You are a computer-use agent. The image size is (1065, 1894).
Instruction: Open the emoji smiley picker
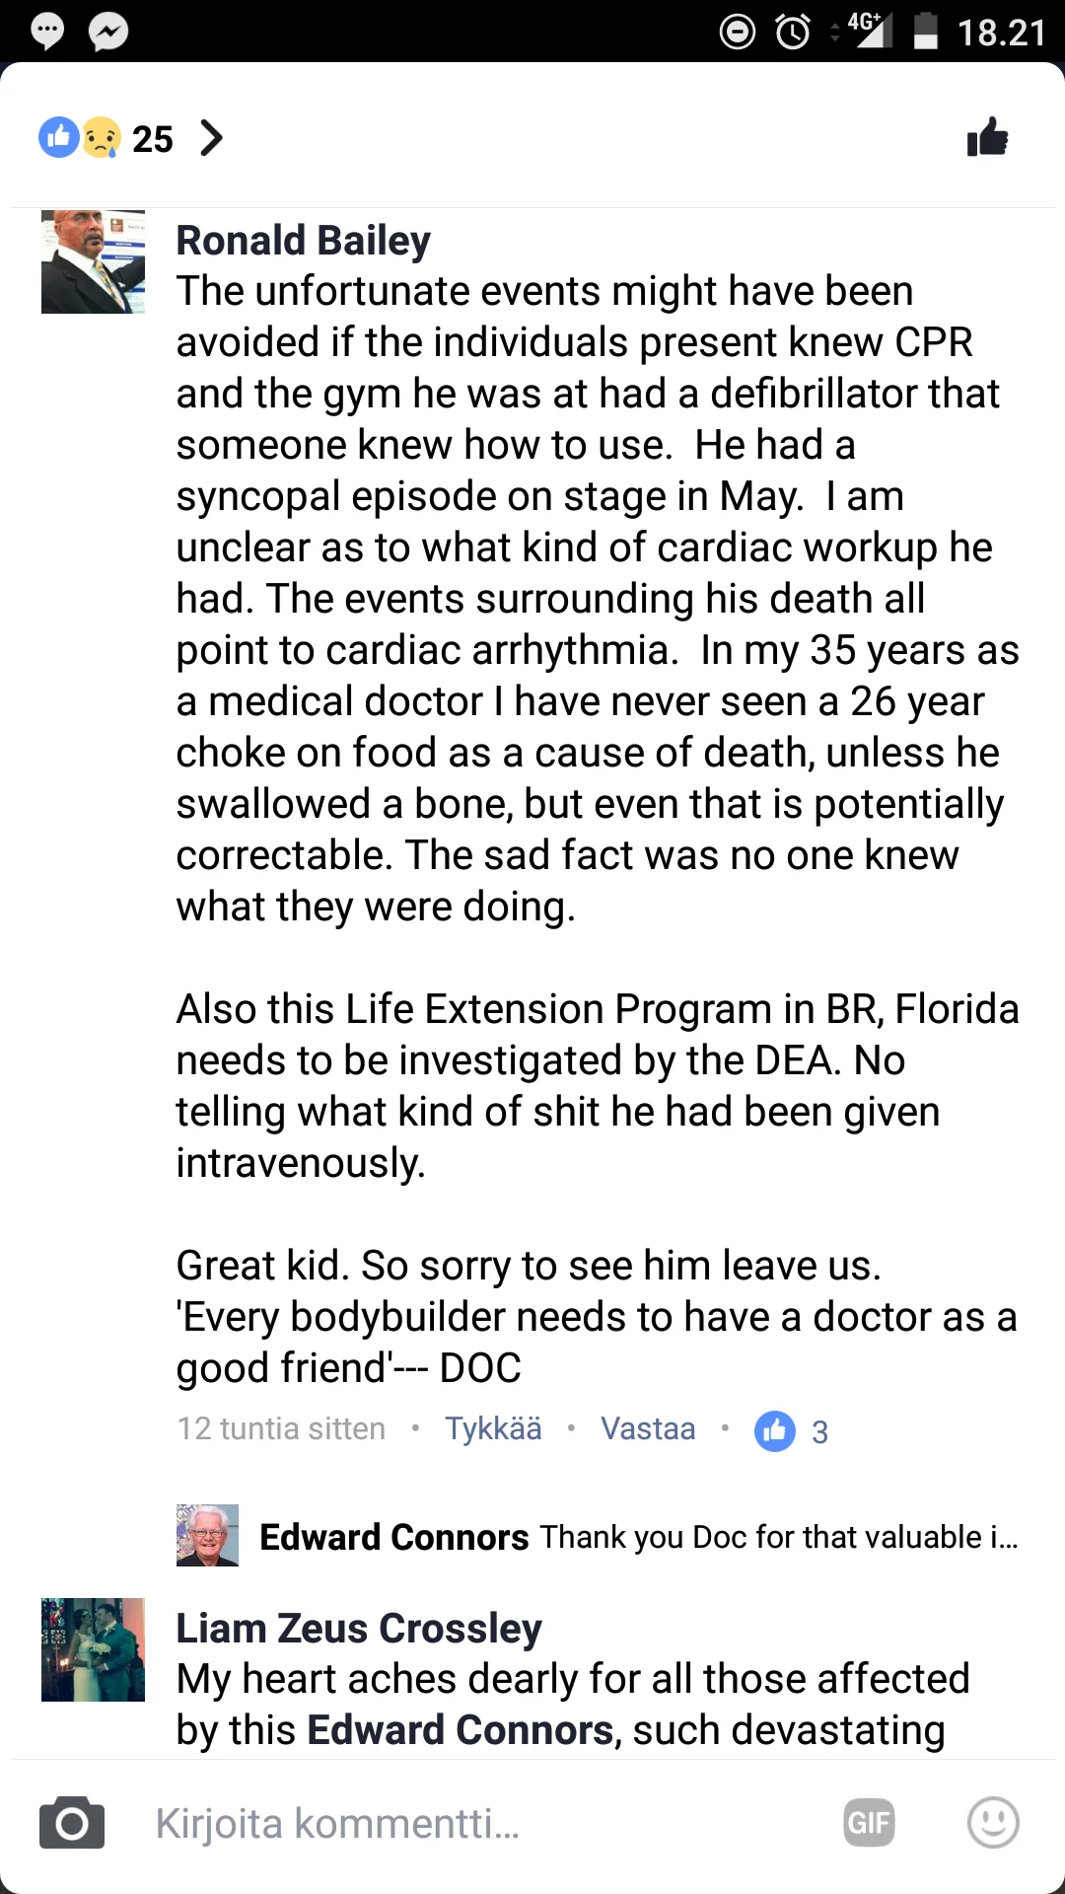pyautogui.click(x=993, y=1823)
